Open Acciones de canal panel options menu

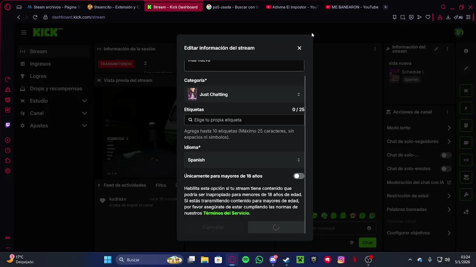447,112
